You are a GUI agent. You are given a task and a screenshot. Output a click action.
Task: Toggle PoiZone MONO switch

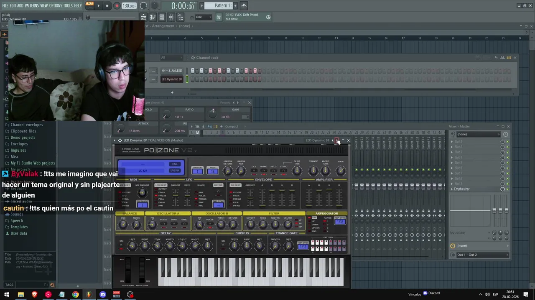point(263,170)
